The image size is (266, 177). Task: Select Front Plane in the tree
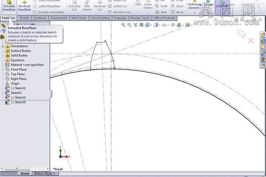click(19, 69)
